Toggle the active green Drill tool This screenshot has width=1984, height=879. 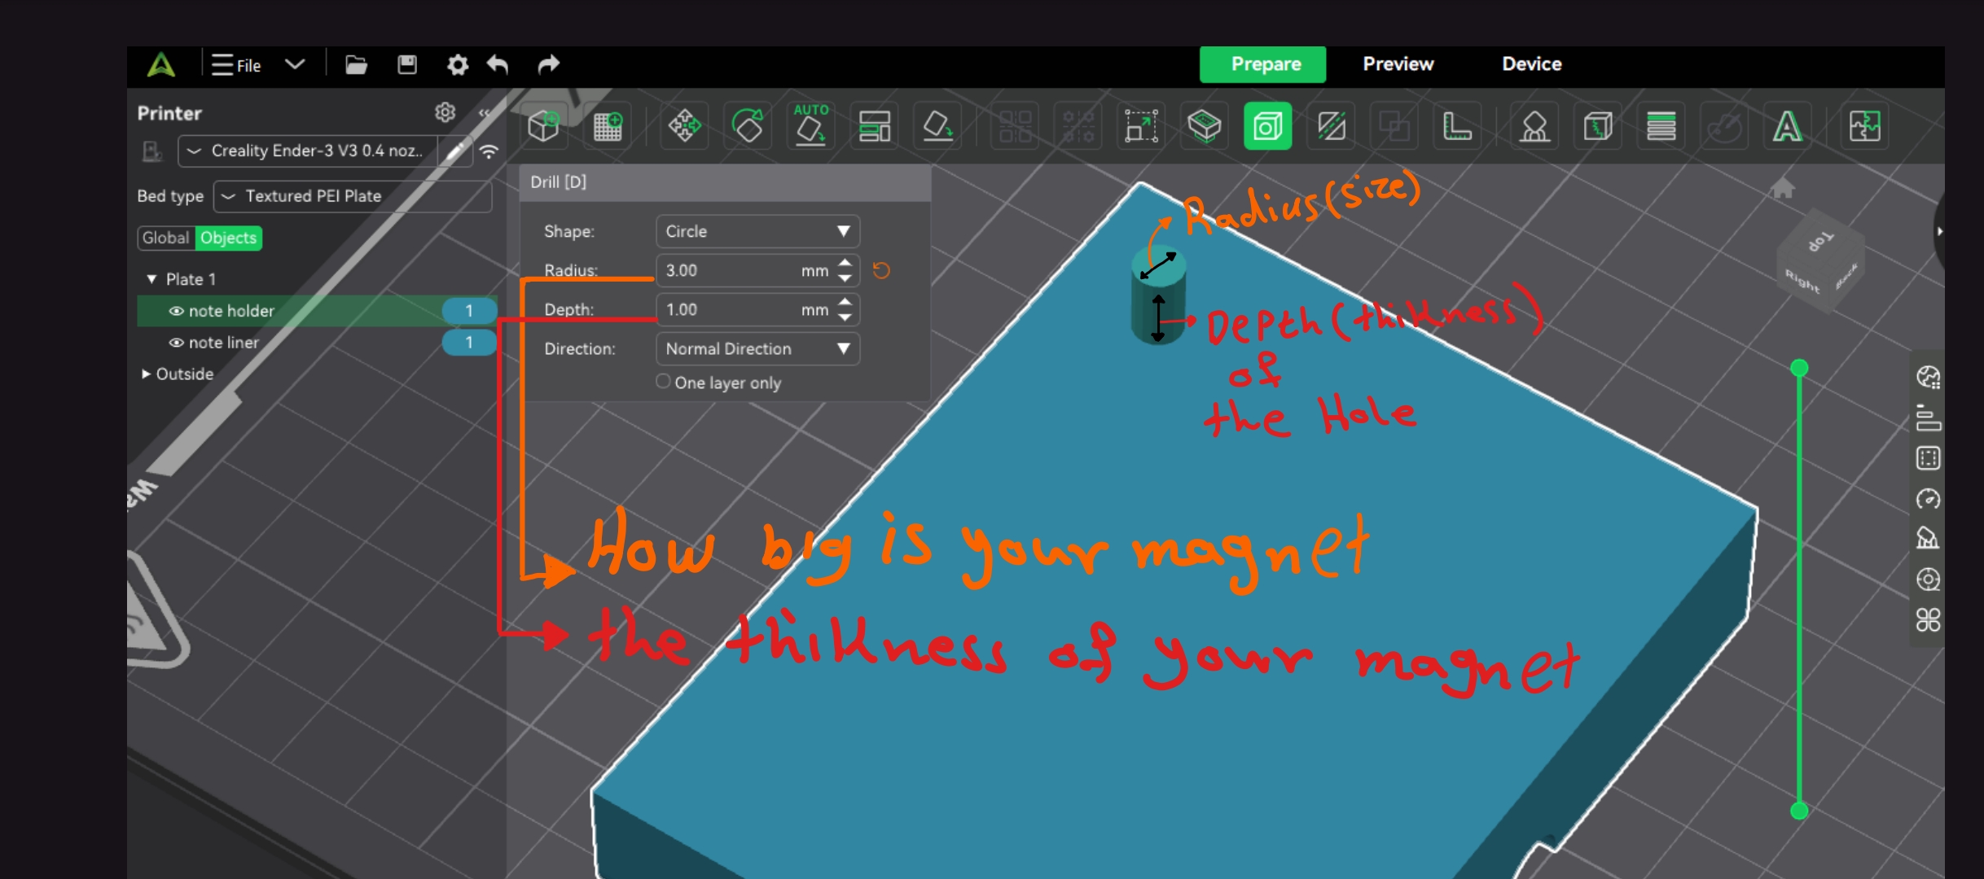[1267, 126]
